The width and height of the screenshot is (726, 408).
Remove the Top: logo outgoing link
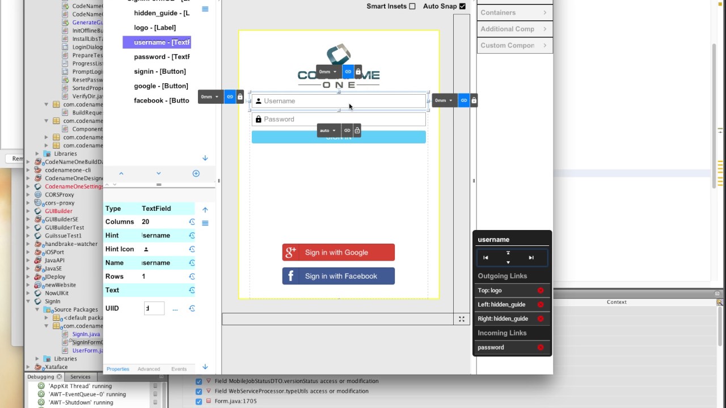click(x=541, y=291)
